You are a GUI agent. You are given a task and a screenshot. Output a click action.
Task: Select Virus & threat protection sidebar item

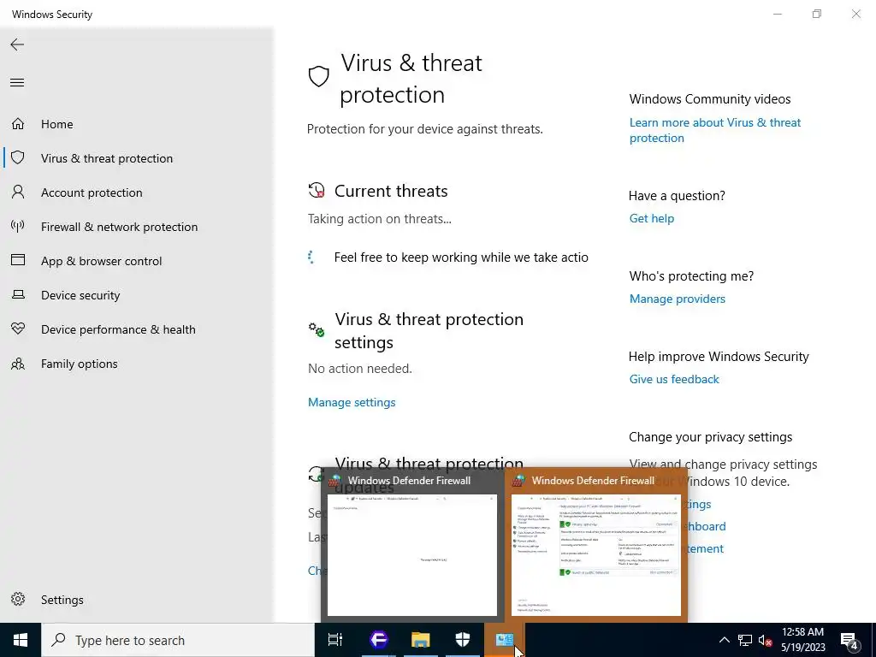coord(107,158)
